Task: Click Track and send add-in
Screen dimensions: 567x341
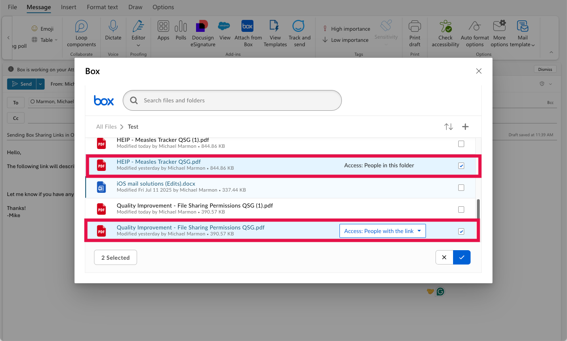Action: (x=299, y=34)
